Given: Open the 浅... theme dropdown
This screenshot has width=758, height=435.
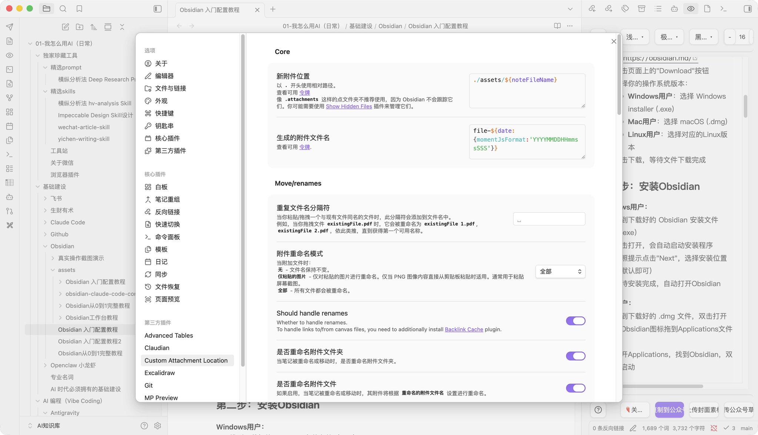Looking at the screenshot, I should click(x=635, y=37).
